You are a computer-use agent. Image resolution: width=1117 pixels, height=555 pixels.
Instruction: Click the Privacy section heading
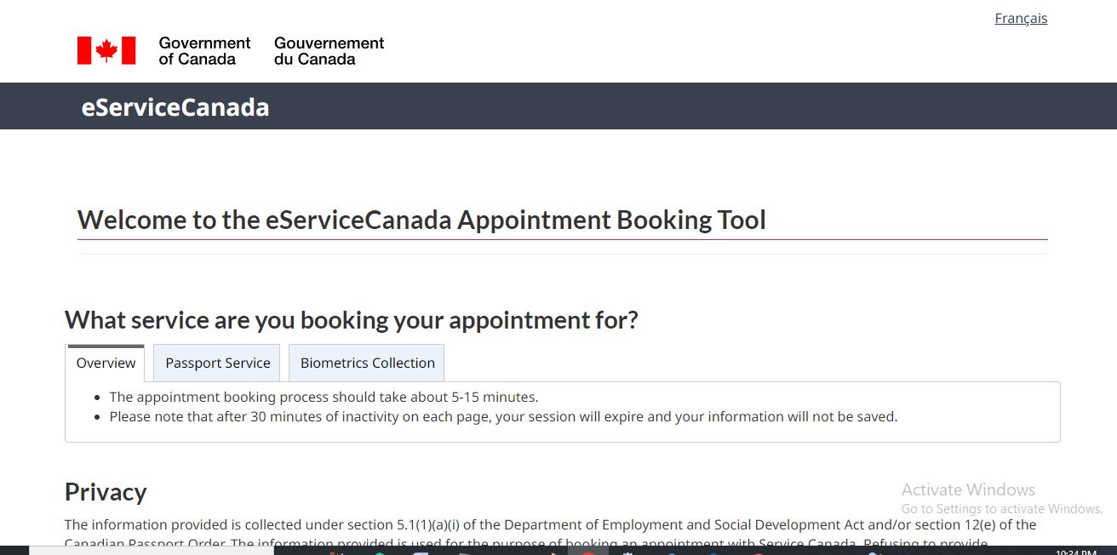point(105,492)
